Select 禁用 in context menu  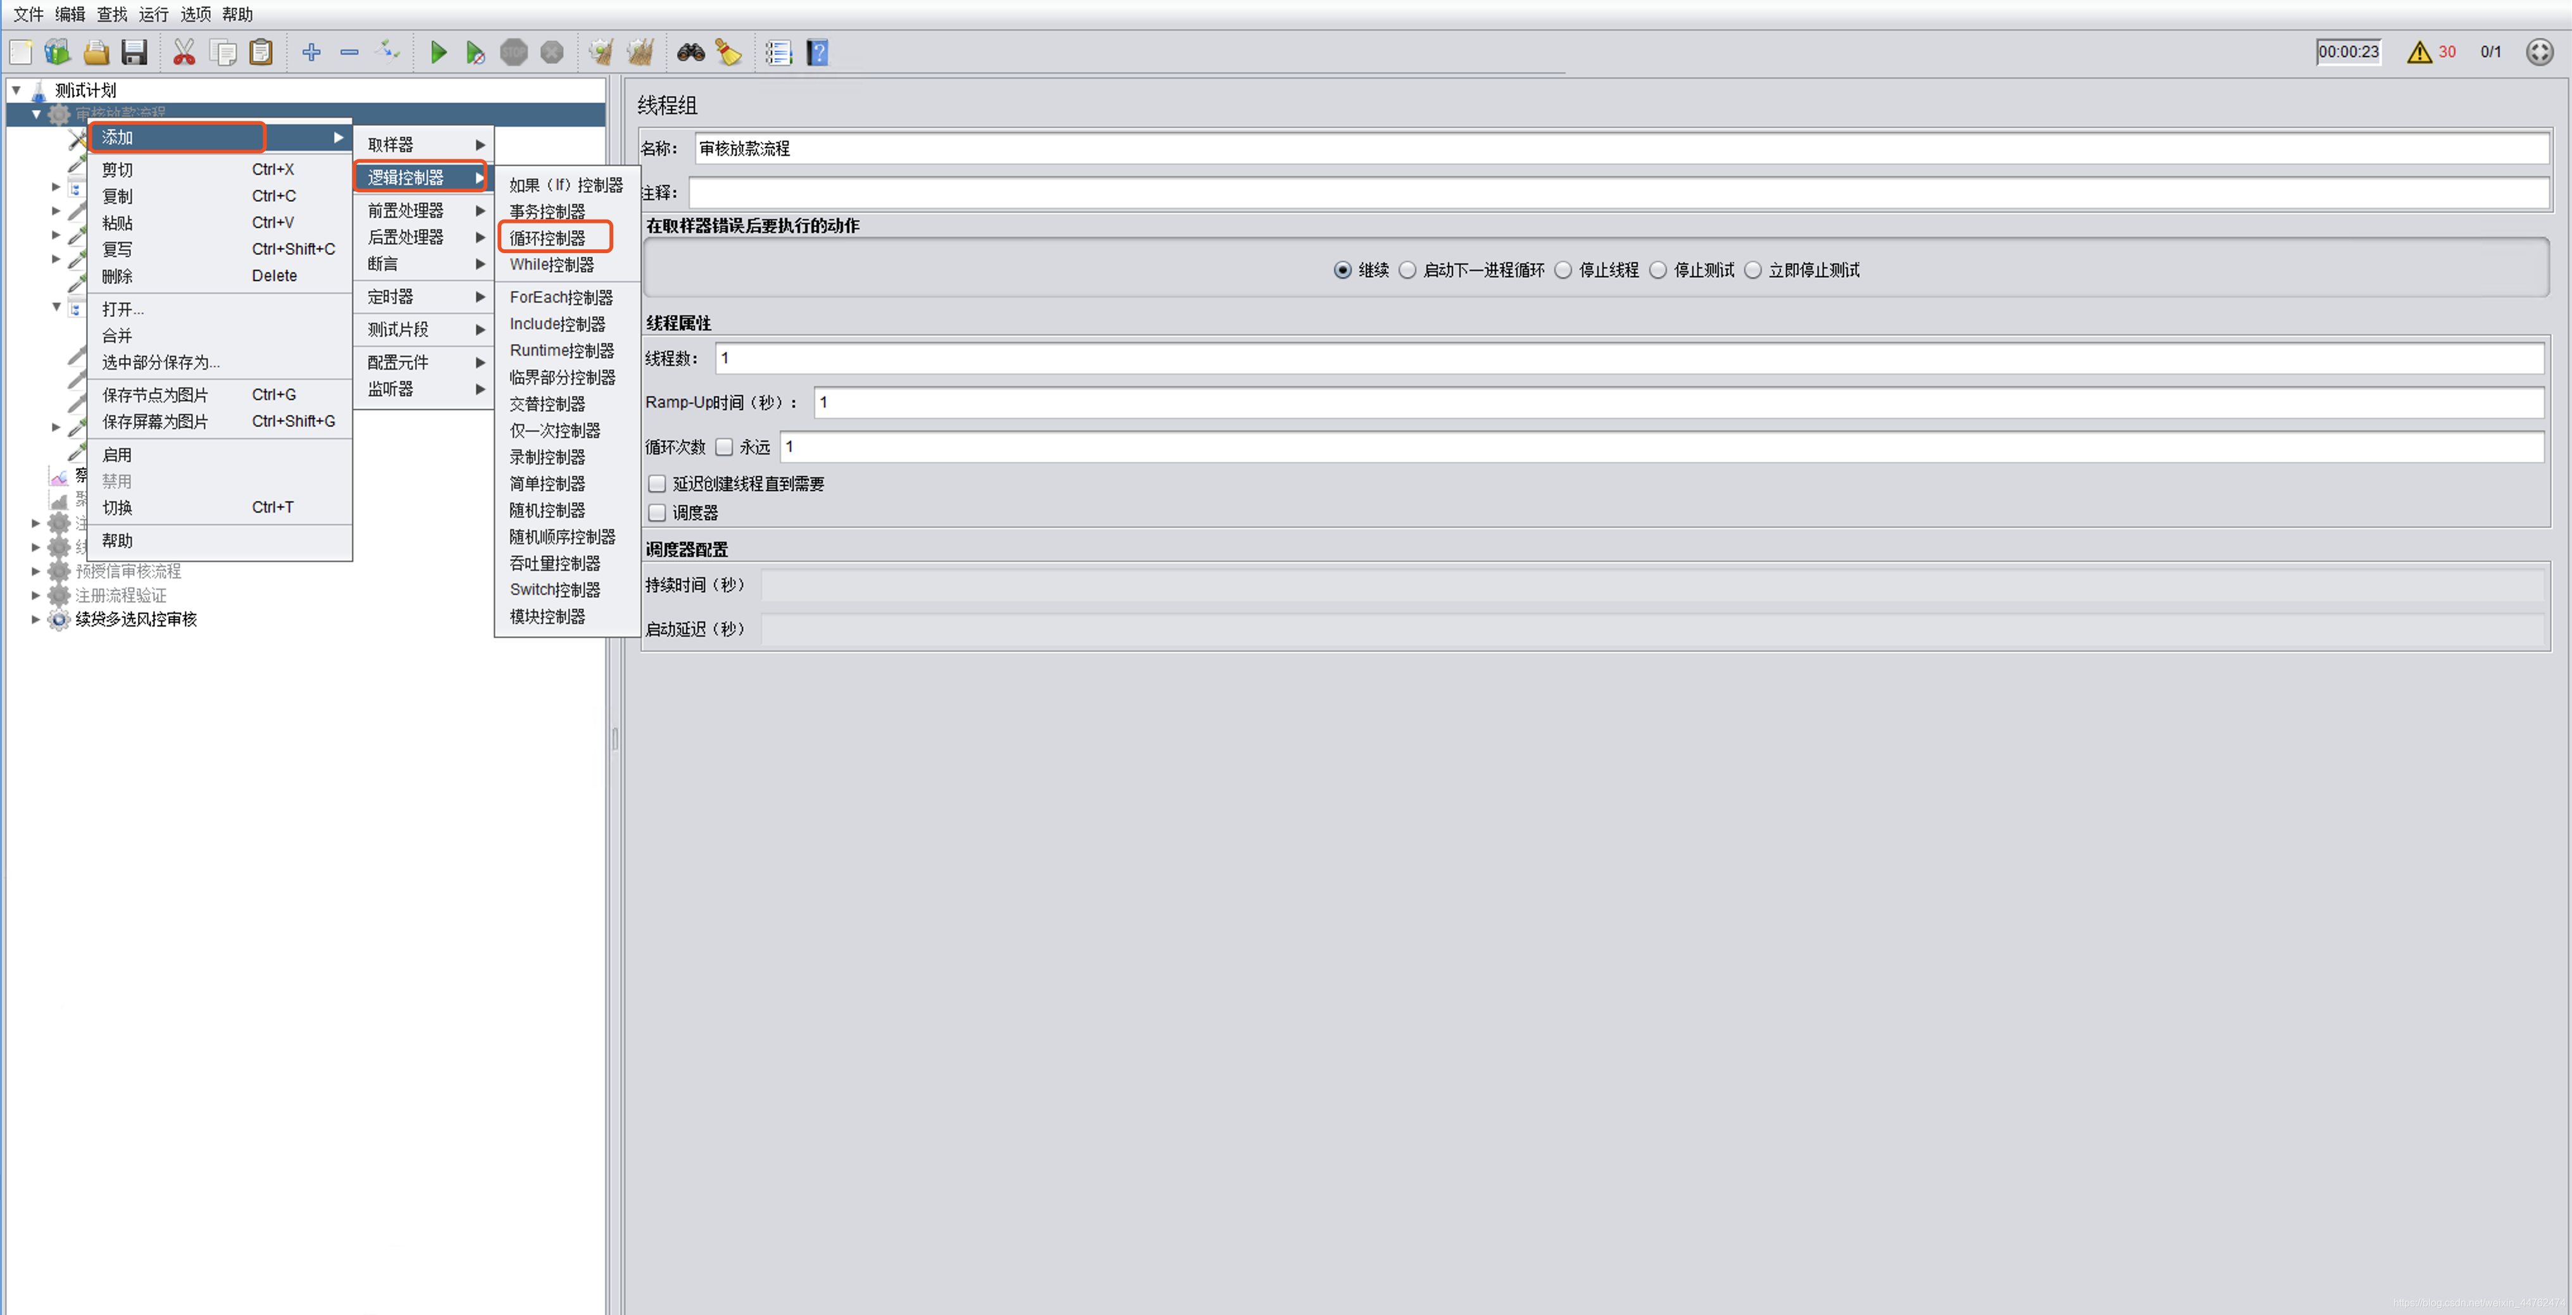pos(220,482)
